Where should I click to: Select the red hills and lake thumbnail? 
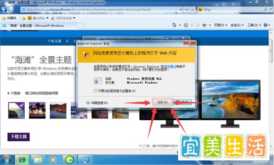coord(58,111)
